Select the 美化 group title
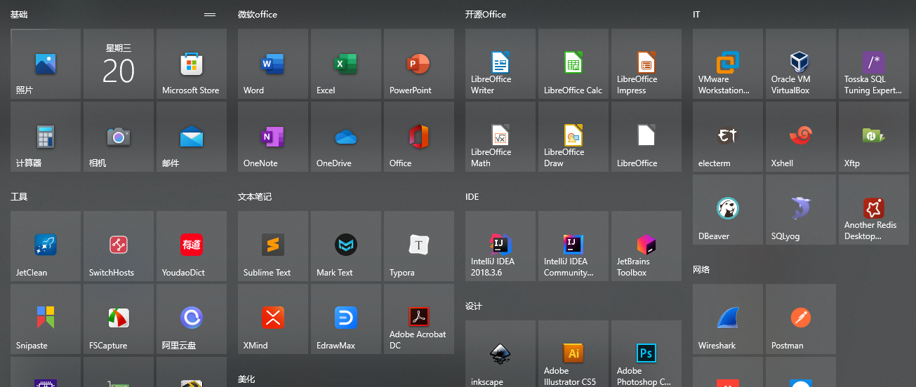Viewport: 916px width, 387px height. (246, 379)
